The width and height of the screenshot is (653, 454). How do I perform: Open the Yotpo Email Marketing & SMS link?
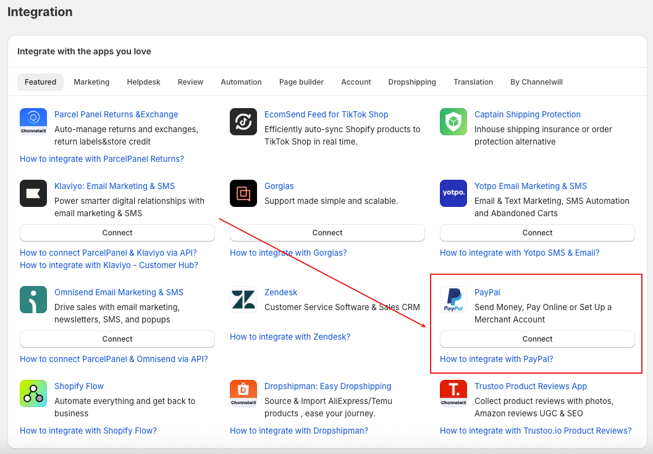click(x=531, y=186)
